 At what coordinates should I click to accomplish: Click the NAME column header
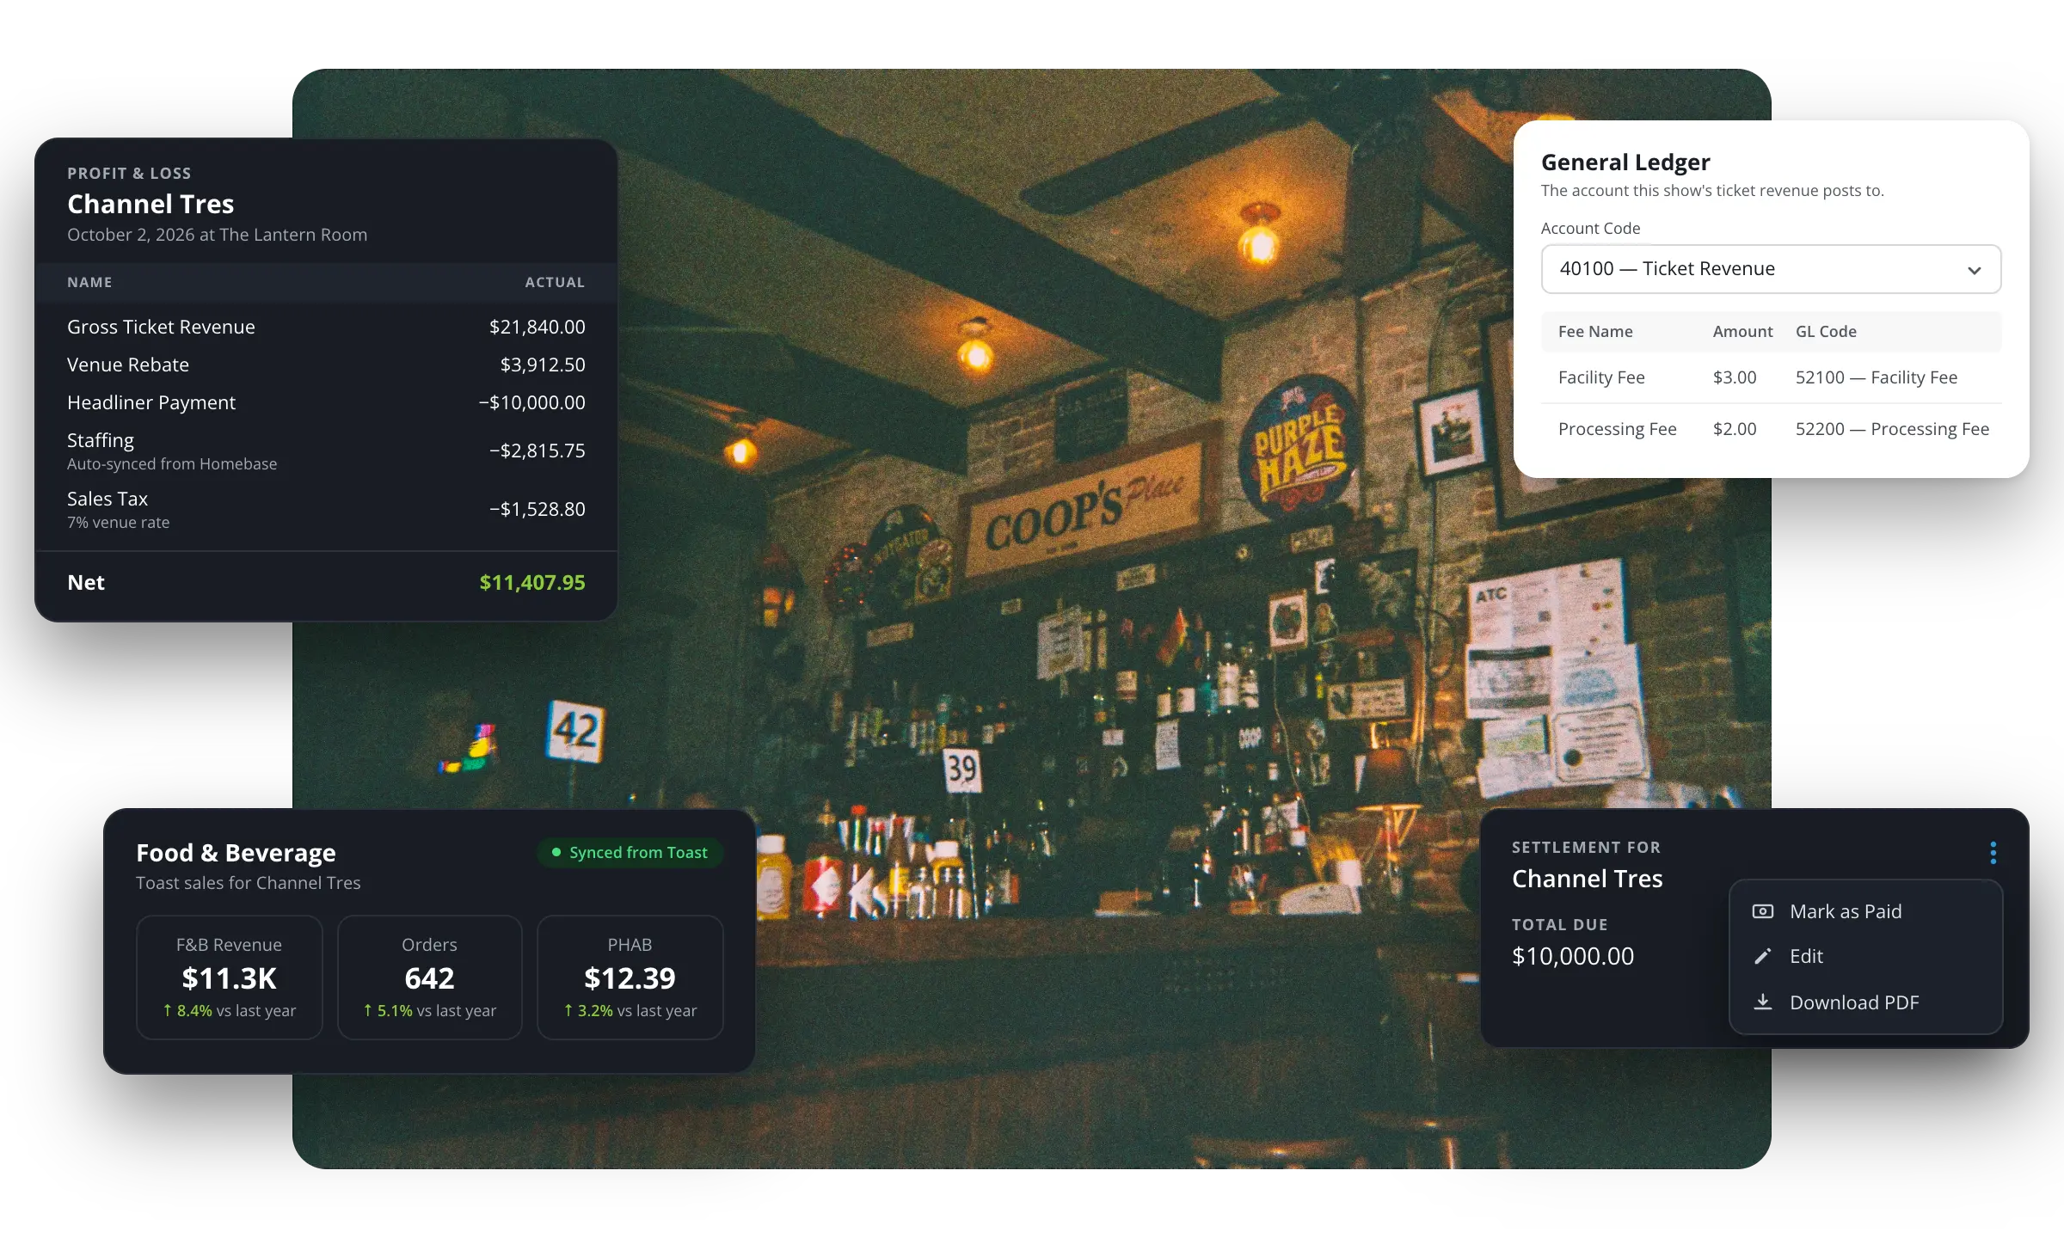[x=89, y=282]
